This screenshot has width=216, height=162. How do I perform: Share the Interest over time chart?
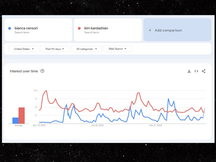pos(204,71)
